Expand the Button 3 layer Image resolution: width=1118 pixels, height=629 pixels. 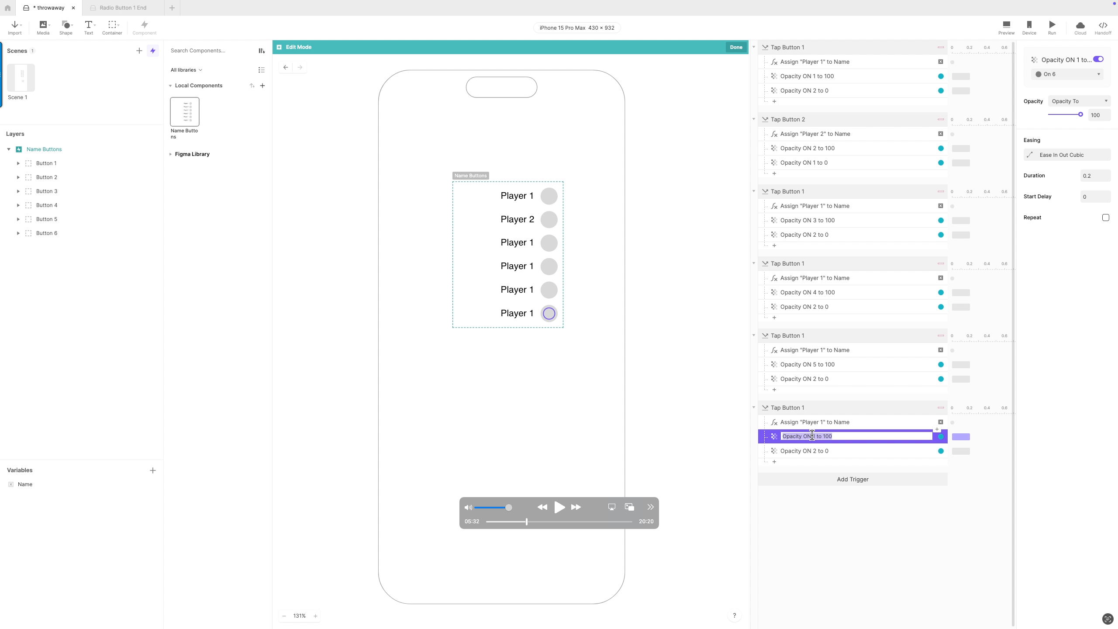coord(18,191)
